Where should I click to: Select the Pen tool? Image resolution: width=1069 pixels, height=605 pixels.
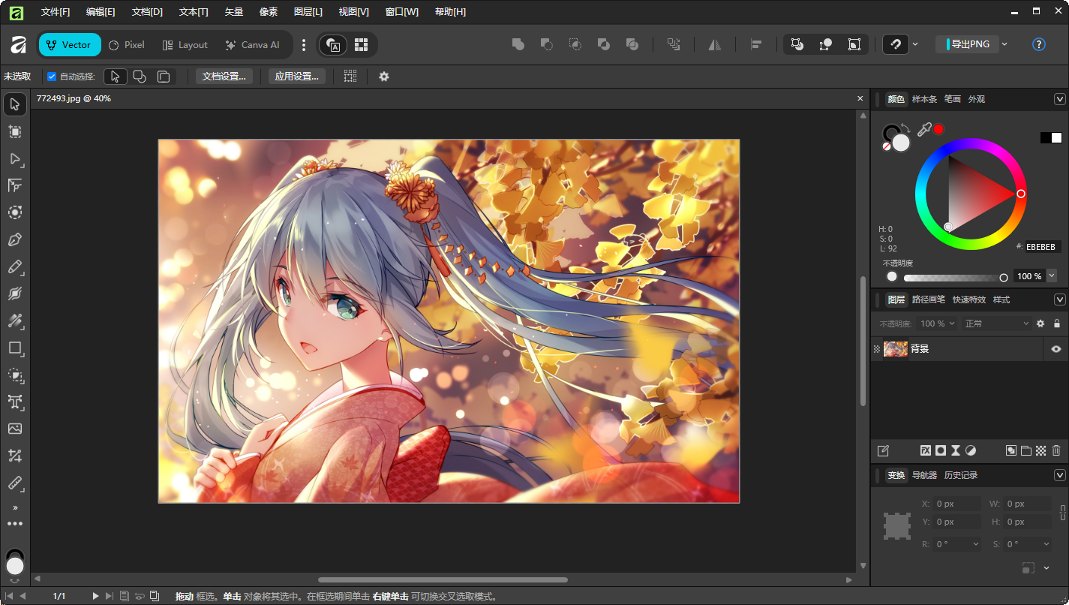[x=15, y=239]
